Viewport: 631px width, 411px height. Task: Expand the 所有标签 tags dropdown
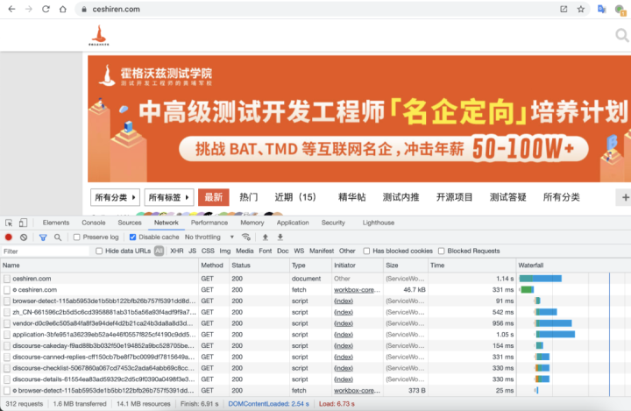pyautogui.click(x=169, y=197)
